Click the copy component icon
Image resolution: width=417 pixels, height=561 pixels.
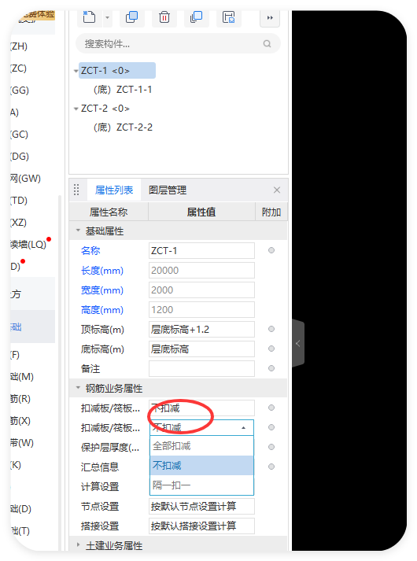click(x=131, y=17)
